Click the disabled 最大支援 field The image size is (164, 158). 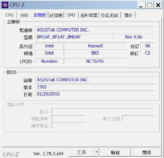click(x=138, y=119)
